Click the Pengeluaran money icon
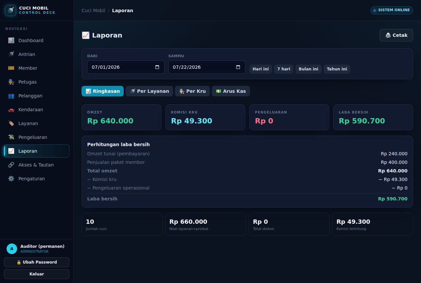 tap(11, 137)
